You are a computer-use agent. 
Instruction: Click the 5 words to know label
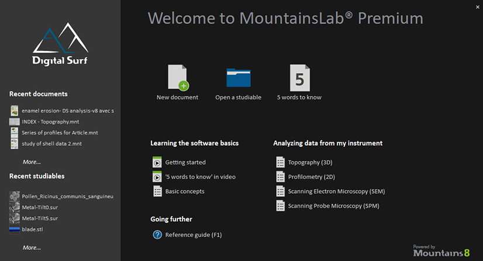click(299, 97)
